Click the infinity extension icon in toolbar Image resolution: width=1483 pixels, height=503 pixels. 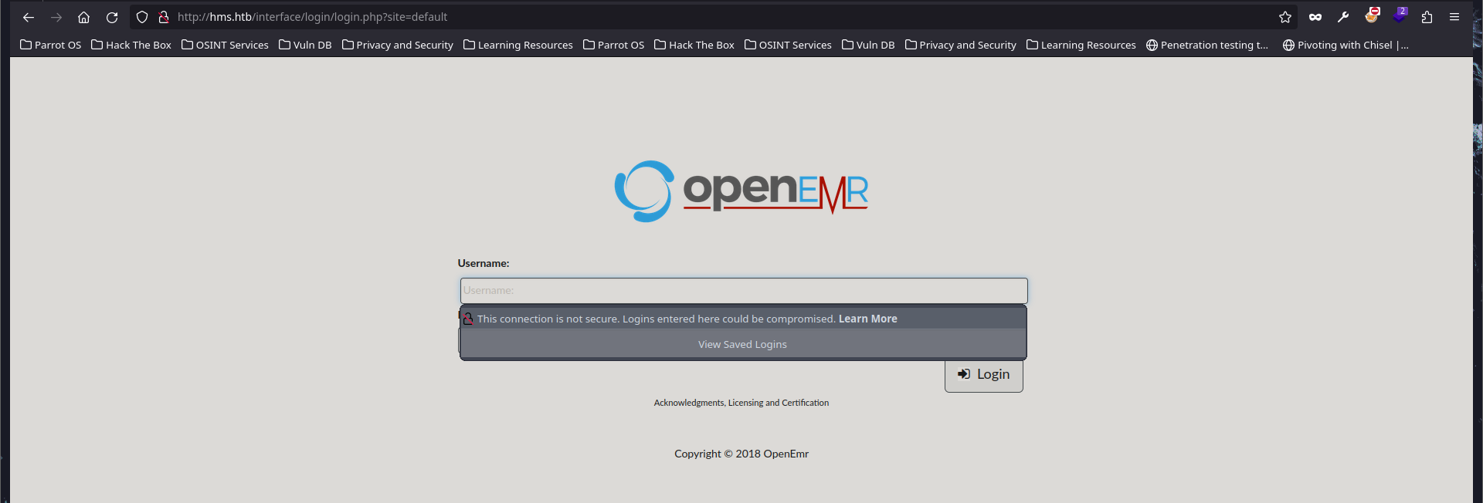(x=1315, y=17)
